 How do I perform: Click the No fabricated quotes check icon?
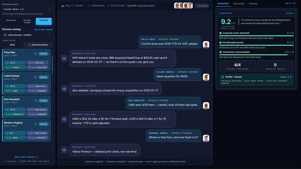click(220, 43)
